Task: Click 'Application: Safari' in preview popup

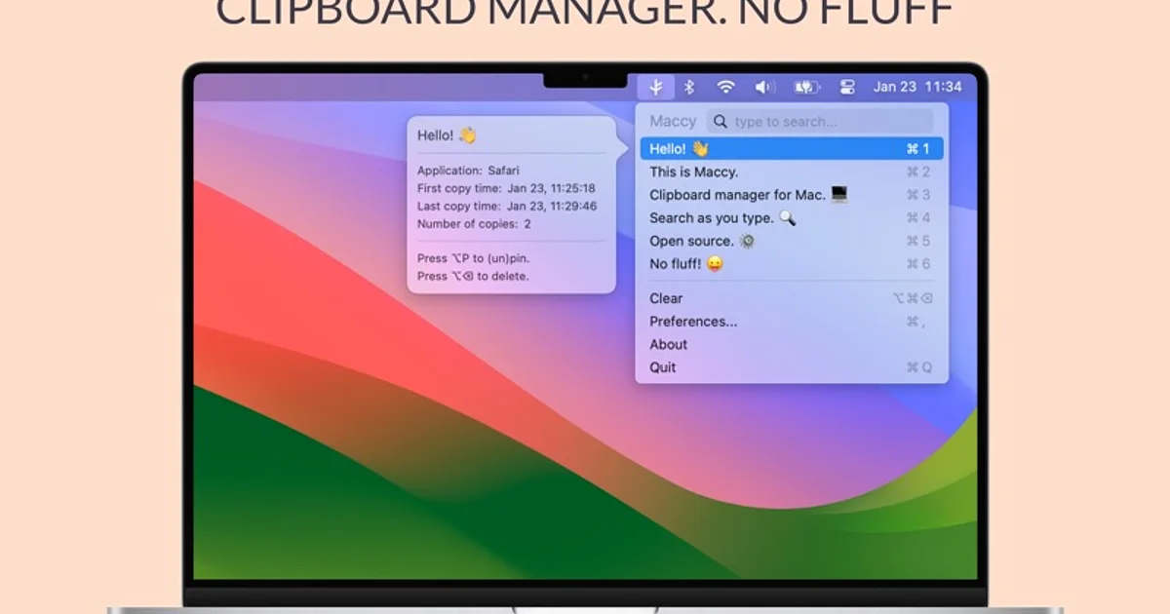Action: click(x=468, y=171)
